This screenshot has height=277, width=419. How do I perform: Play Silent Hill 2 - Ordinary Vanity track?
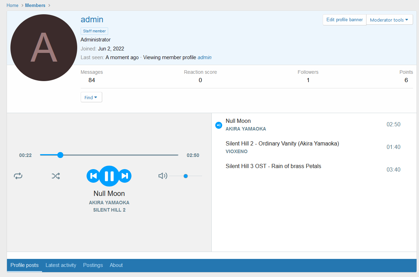click(282, 144)
